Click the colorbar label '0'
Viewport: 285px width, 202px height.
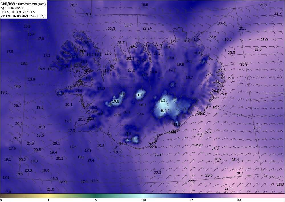[1, 200]
